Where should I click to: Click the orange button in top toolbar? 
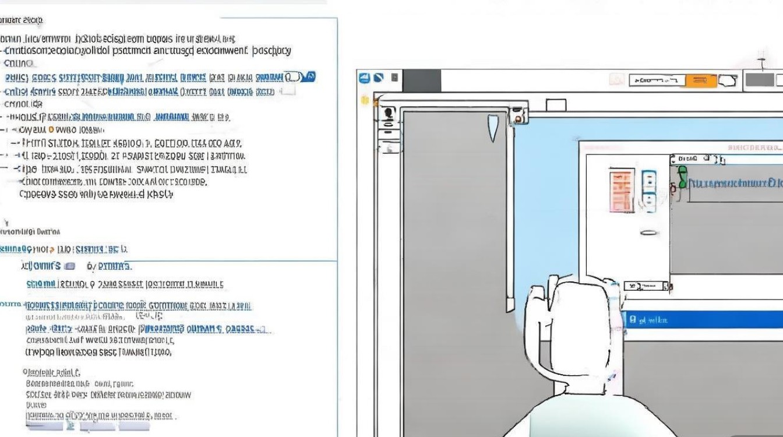coord(701,80)
